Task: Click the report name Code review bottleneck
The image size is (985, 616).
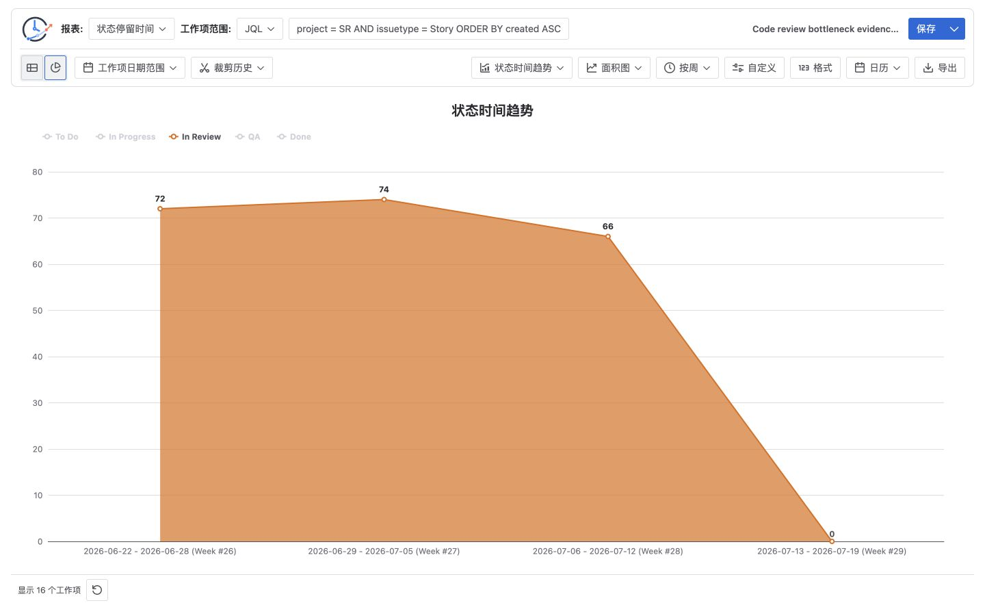Action: 826,29
